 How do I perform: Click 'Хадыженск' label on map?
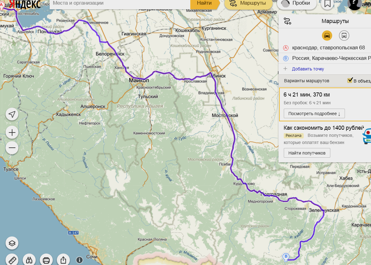point(68,115)
